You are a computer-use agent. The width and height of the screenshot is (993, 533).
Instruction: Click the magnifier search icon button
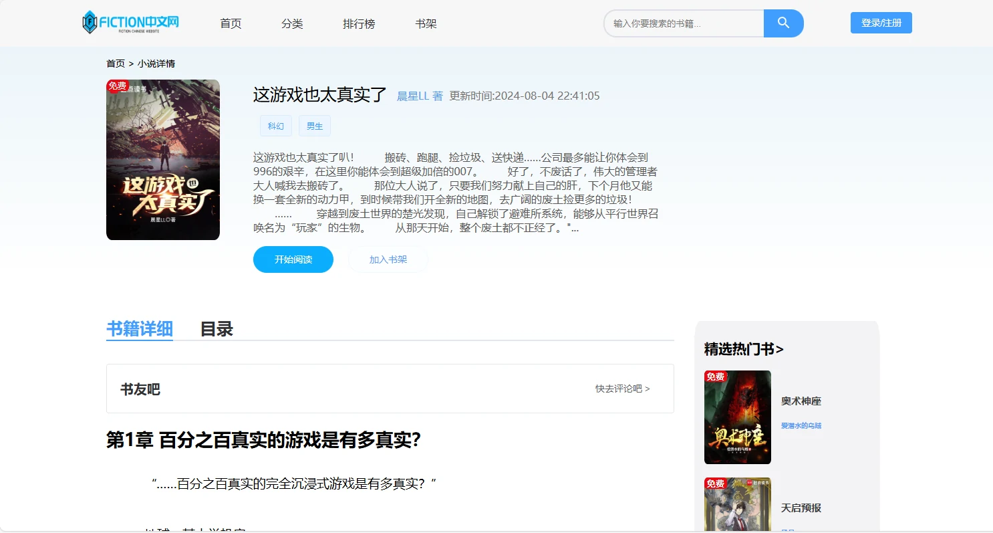tap(783, 23)
